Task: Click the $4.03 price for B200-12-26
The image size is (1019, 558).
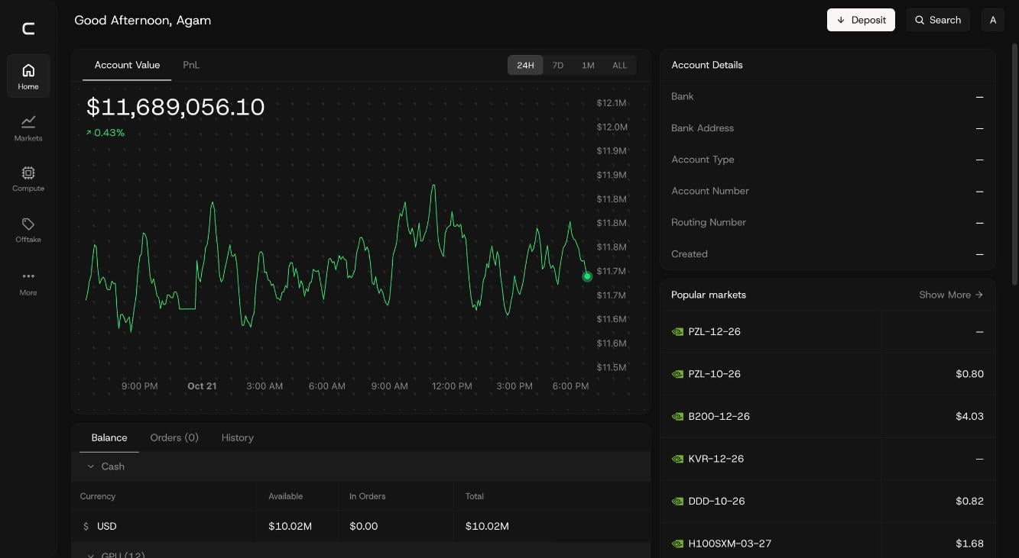Action: point(969,417)
